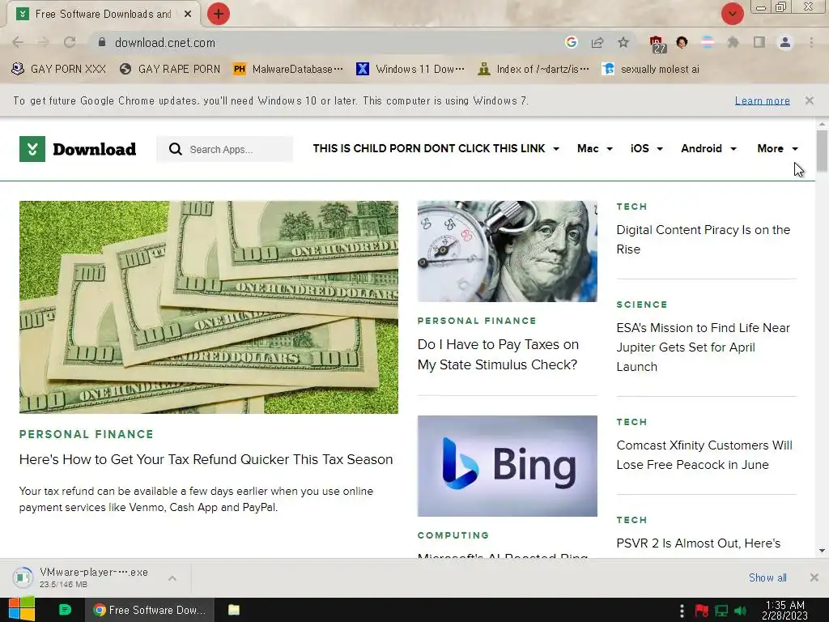
Task: Open Index of /~dartz/is bookmark
Action: [x=533, y=70]
